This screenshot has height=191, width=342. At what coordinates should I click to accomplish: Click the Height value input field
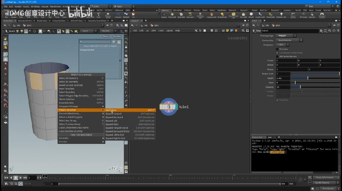283,78
